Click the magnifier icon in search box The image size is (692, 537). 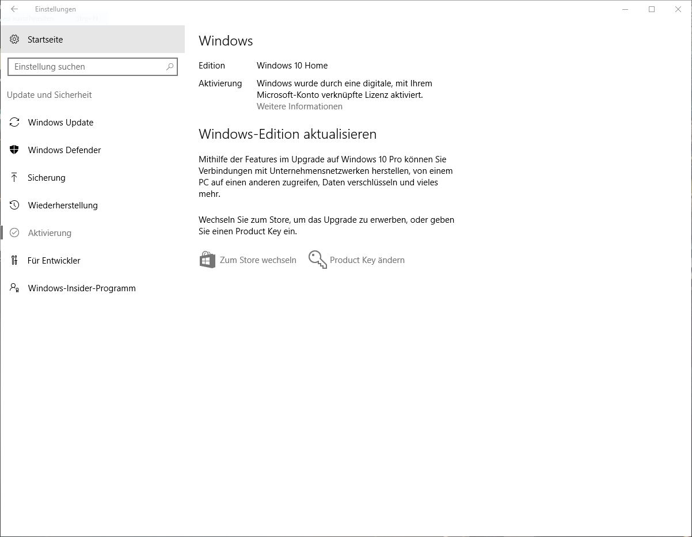[x=170, y=67]
